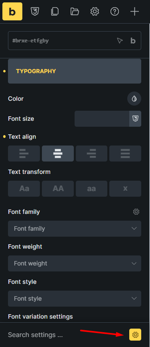
Task: Click the b icon in selector field
Action: click(x=133, y=40)
